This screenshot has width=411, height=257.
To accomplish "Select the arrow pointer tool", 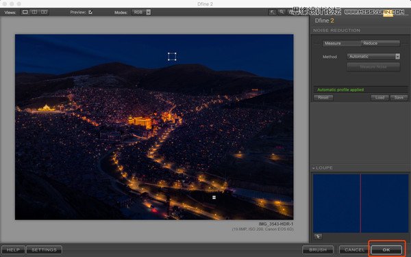I will point(273,12).
